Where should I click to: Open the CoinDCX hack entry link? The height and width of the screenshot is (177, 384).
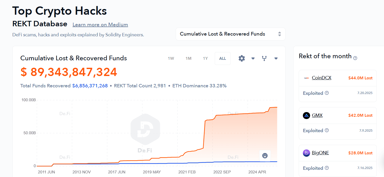321,78
